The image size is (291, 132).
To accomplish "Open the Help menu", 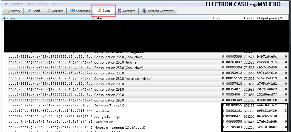I will click(55, 4).
